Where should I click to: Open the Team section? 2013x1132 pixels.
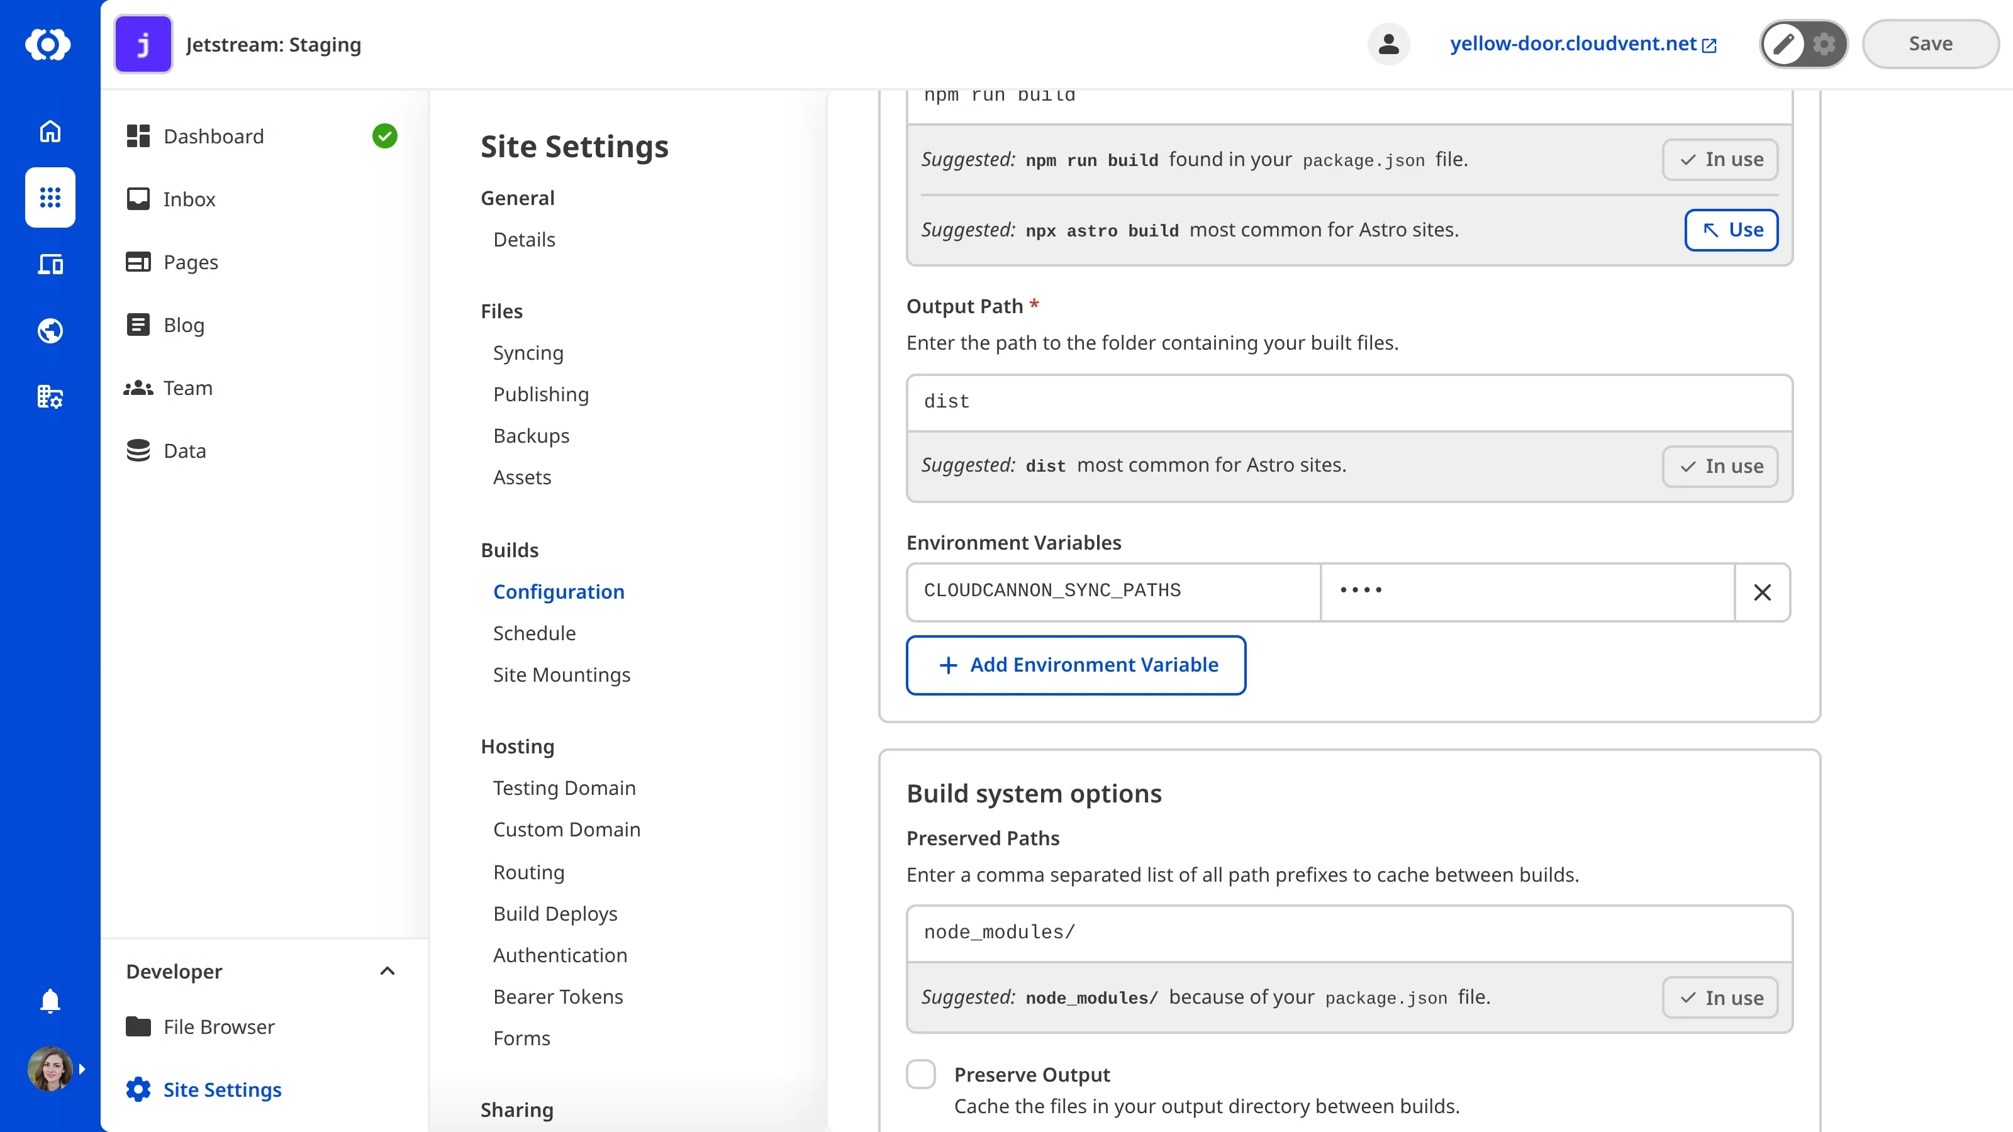coord(187,387)
